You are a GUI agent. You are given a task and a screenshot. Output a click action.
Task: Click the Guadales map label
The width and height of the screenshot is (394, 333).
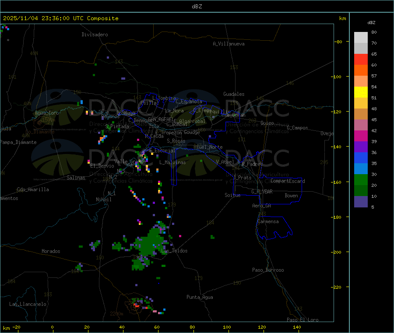[x=234, y=94]
